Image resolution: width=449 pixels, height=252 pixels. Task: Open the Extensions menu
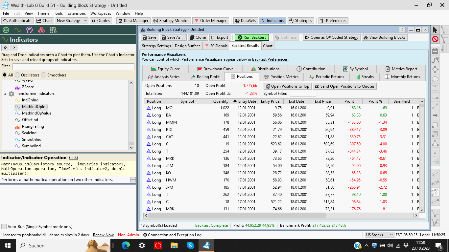pyautogui.click(x=76, y=13)
